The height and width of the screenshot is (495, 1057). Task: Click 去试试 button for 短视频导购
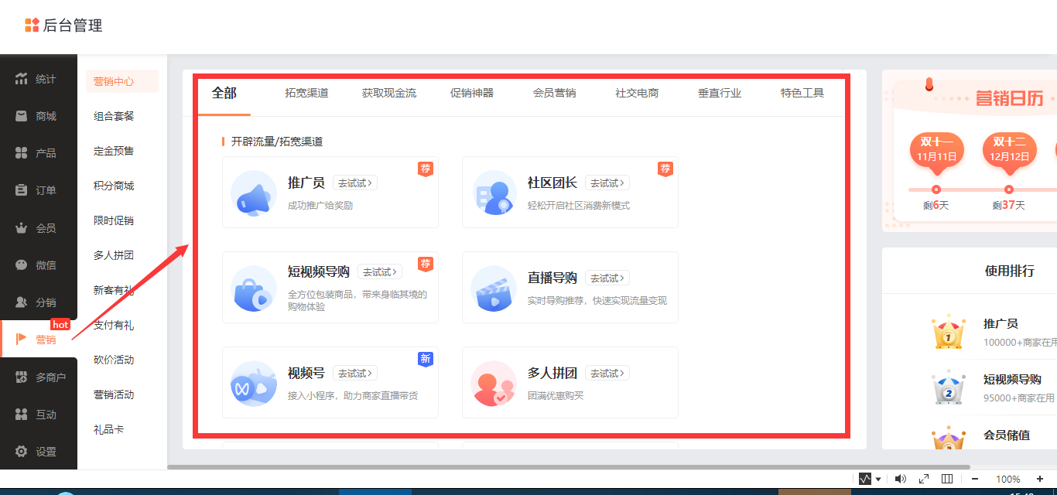pos(380,272)
